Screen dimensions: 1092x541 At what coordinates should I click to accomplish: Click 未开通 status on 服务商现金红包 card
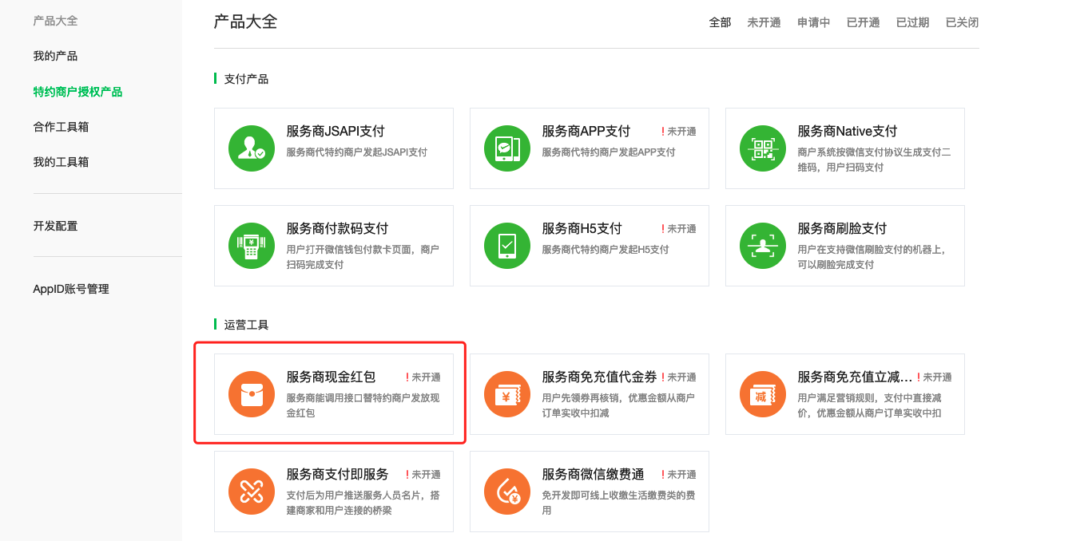click(423, 377)
